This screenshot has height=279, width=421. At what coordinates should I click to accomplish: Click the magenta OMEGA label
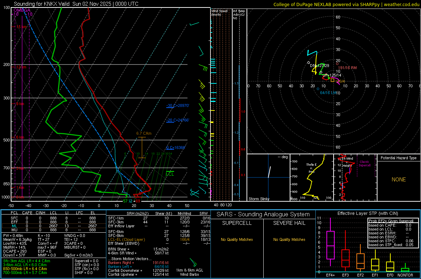[x=22, y=10]
